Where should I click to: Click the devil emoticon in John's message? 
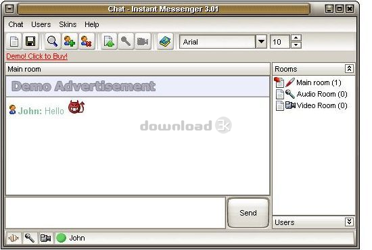(76, 107)
